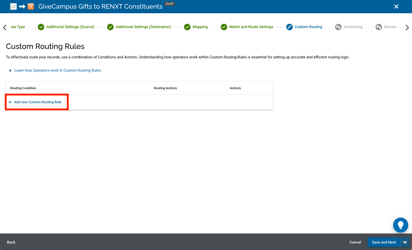Go Back to the previous step

point(11,242)
